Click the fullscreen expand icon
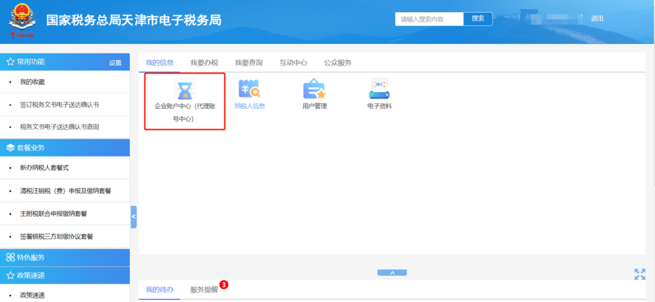 (x=639, y=274)
